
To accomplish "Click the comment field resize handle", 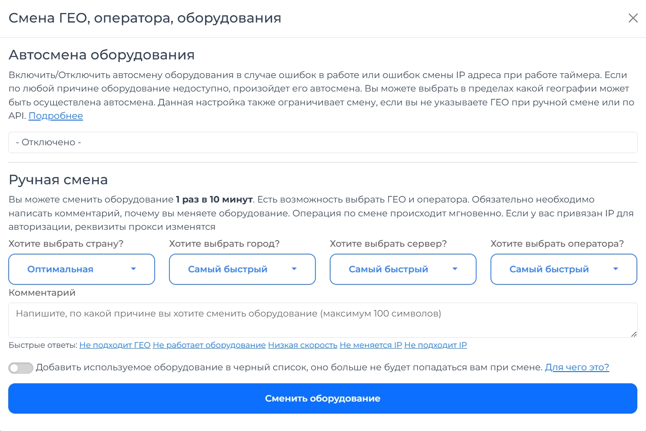I will pos(634,334).
